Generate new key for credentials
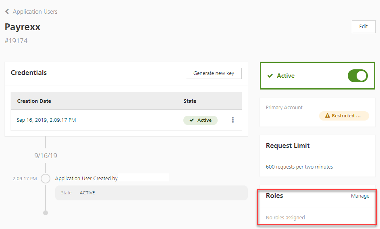This screenshot has height=229, width=380. tap(214, 73)
